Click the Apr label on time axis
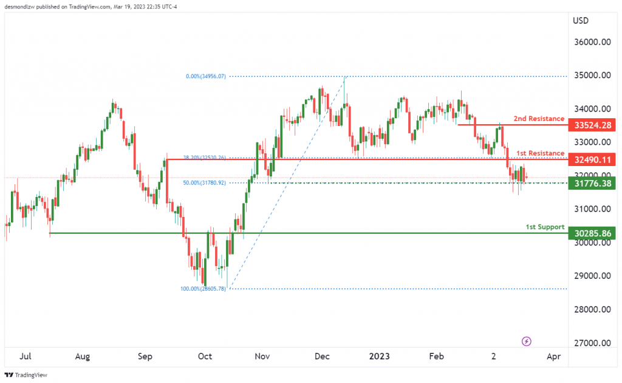This screenshot has height=383, width=622. point(553,356)
